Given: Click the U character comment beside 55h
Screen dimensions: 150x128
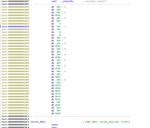Looking at the screenshot, I should coord(65,55).
